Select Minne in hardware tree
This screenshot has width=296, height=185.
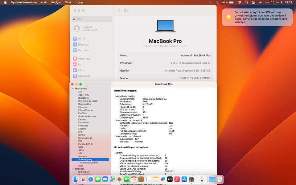pyautogui.click(x=81, y=135)
